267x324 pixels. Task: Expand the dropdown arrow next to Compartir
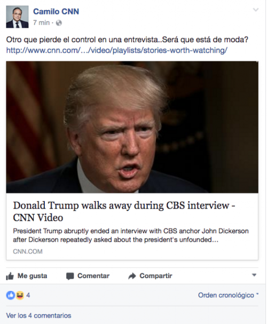coord(254,275)
